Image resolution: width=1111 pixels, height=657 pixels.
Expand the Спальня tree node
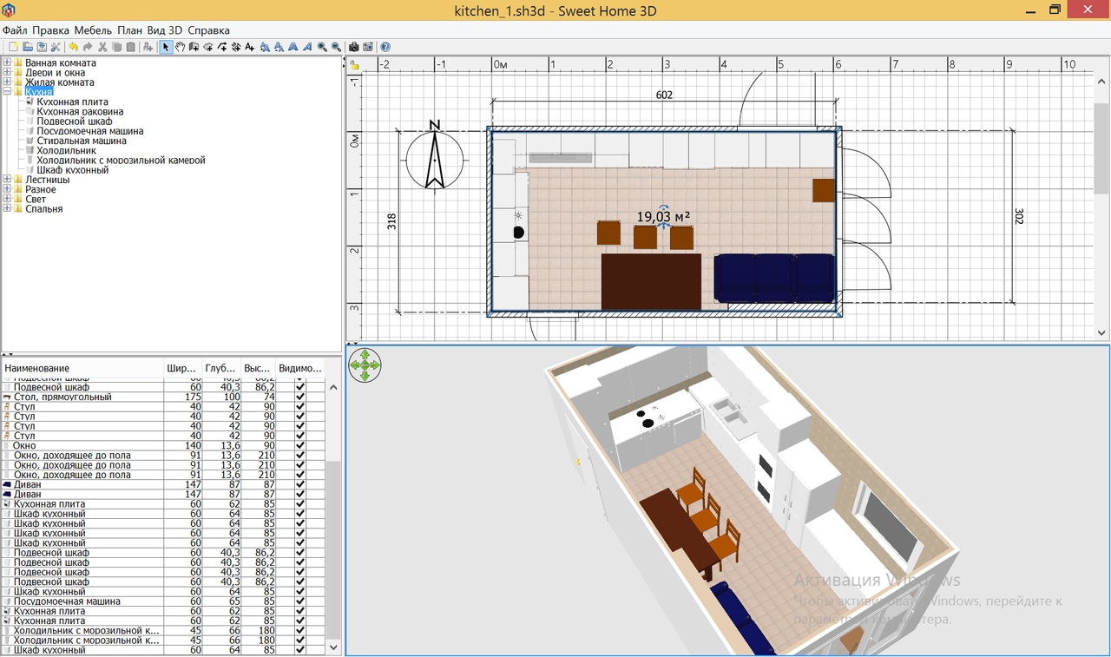point(7,209)
